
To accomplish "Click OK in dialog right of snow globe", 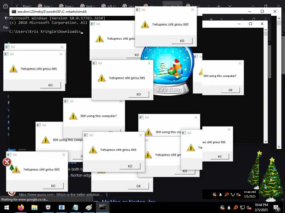I will (x=230, y=90).
